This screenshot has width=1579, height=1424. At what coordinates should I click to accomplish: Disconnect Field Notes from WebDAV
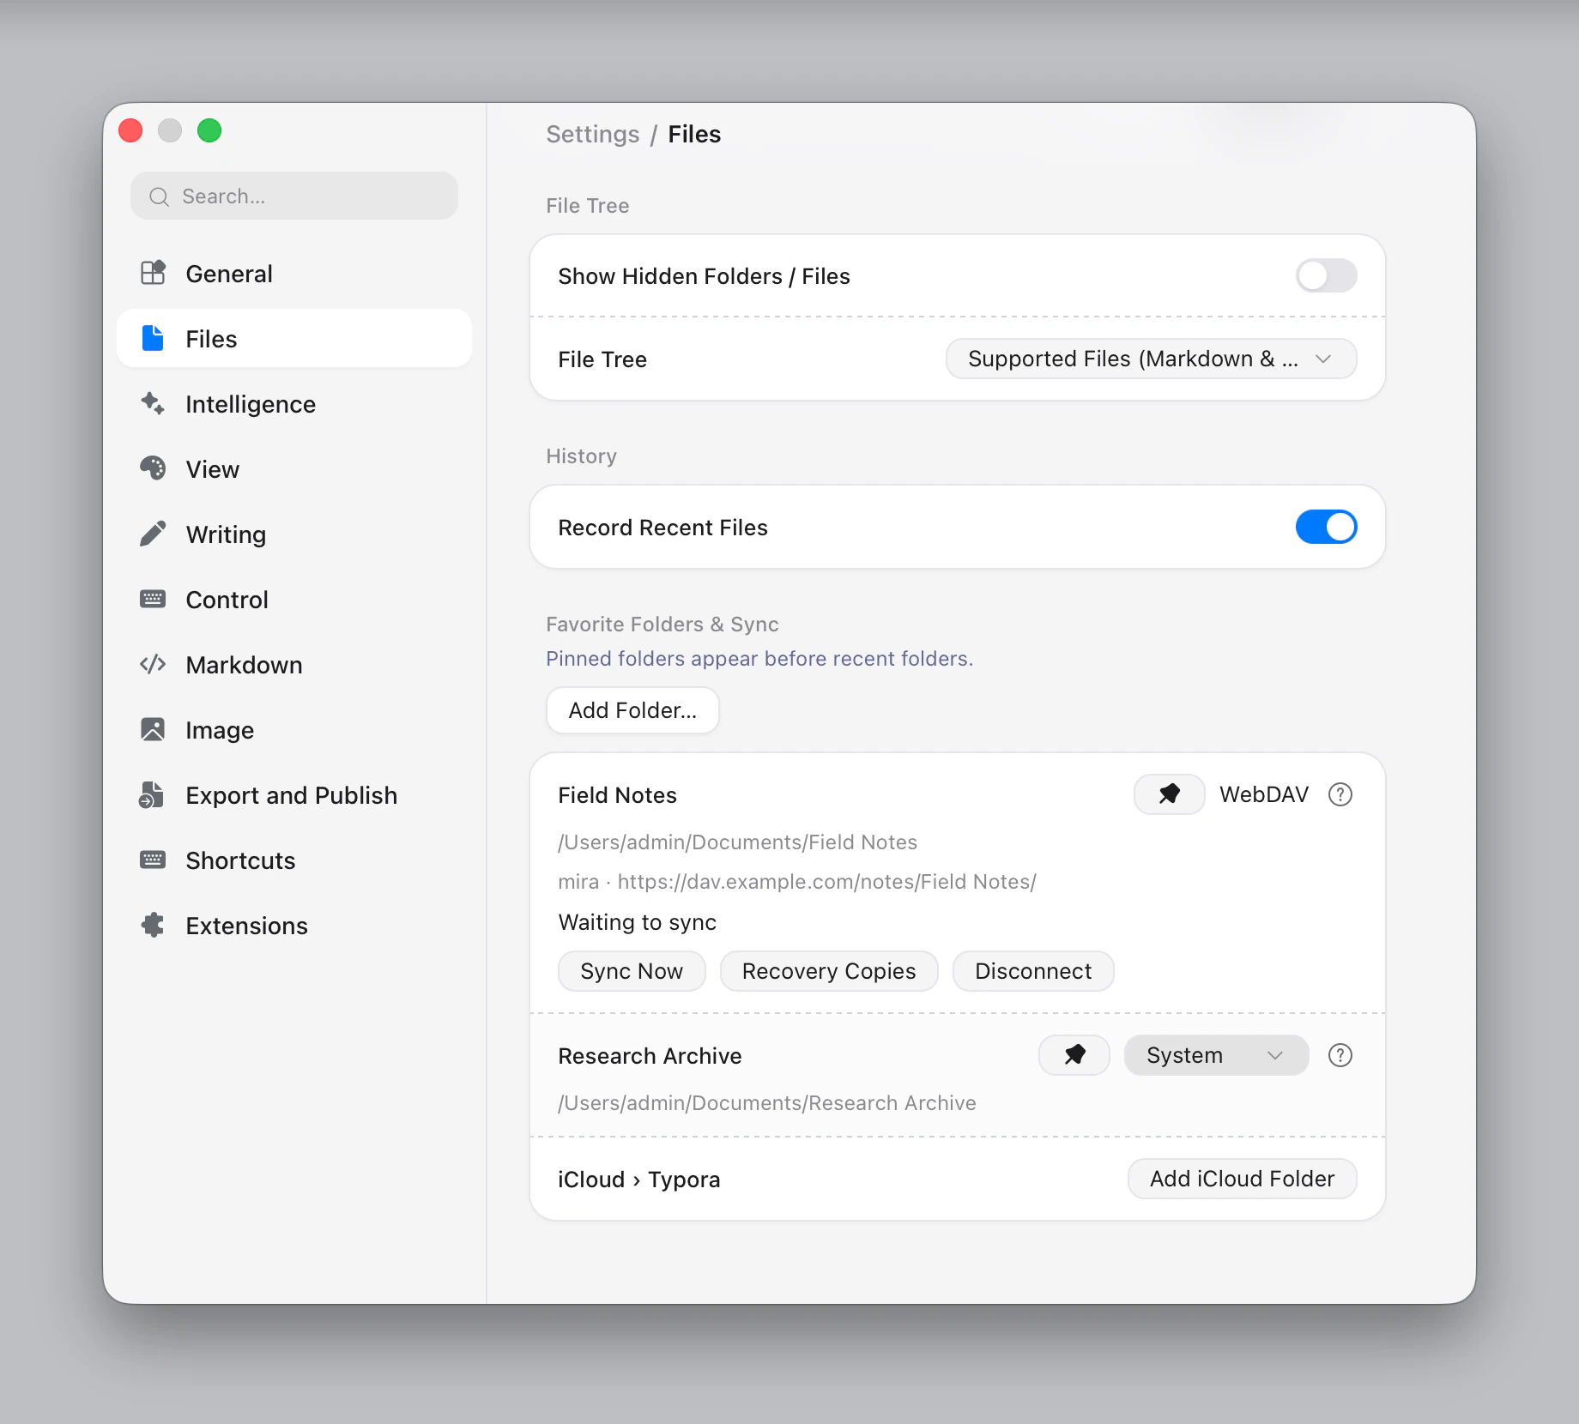point(1033,971)
